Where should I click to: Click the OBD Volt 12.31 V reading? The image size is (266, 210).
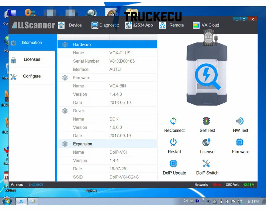tap(249, 184)
